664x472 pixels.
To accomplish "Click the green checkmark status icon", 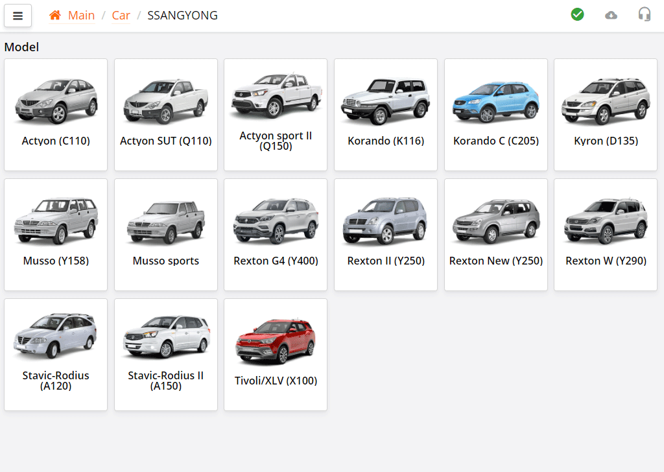I will pos(577,14).
